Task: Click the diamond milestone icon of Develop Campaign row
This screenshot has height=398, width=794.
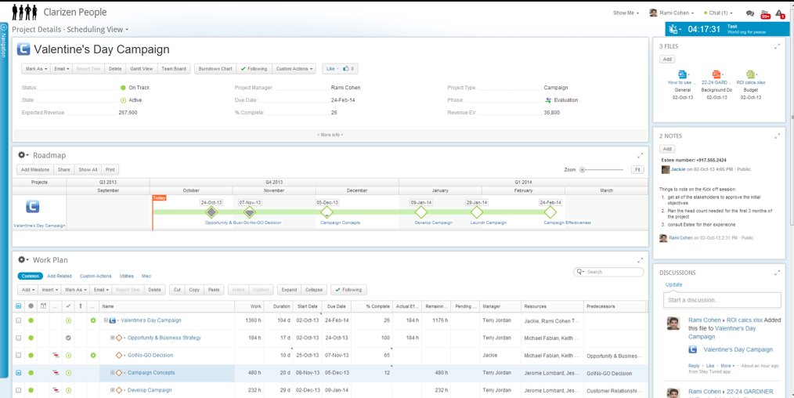Action: click(x=119, y=390)
